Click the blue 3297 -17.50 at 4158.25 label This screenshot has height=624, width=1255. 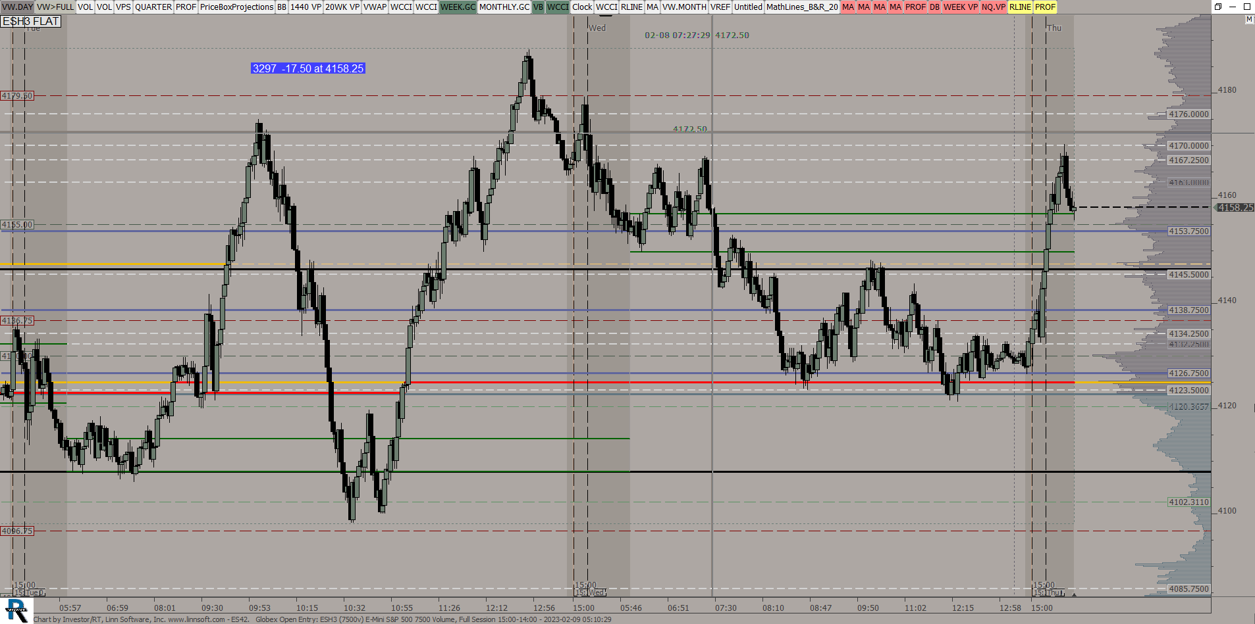[x=307, y=68]
